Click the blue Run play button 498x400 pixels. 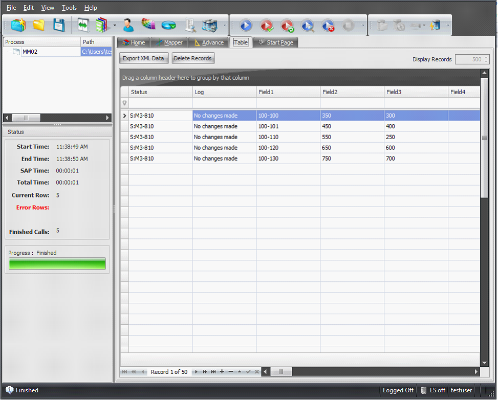click(x=246, y=25)
